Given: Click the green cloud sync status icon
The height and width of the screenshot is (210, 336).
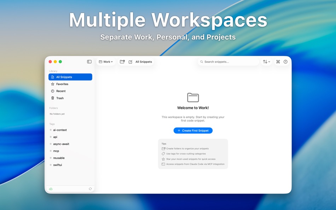Looking at the screenshot, I should pyautogui.click(x=51, y=188).
